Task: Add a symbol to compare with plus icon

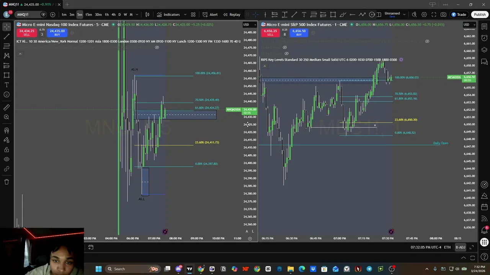Action: click(x=52, y=15)
